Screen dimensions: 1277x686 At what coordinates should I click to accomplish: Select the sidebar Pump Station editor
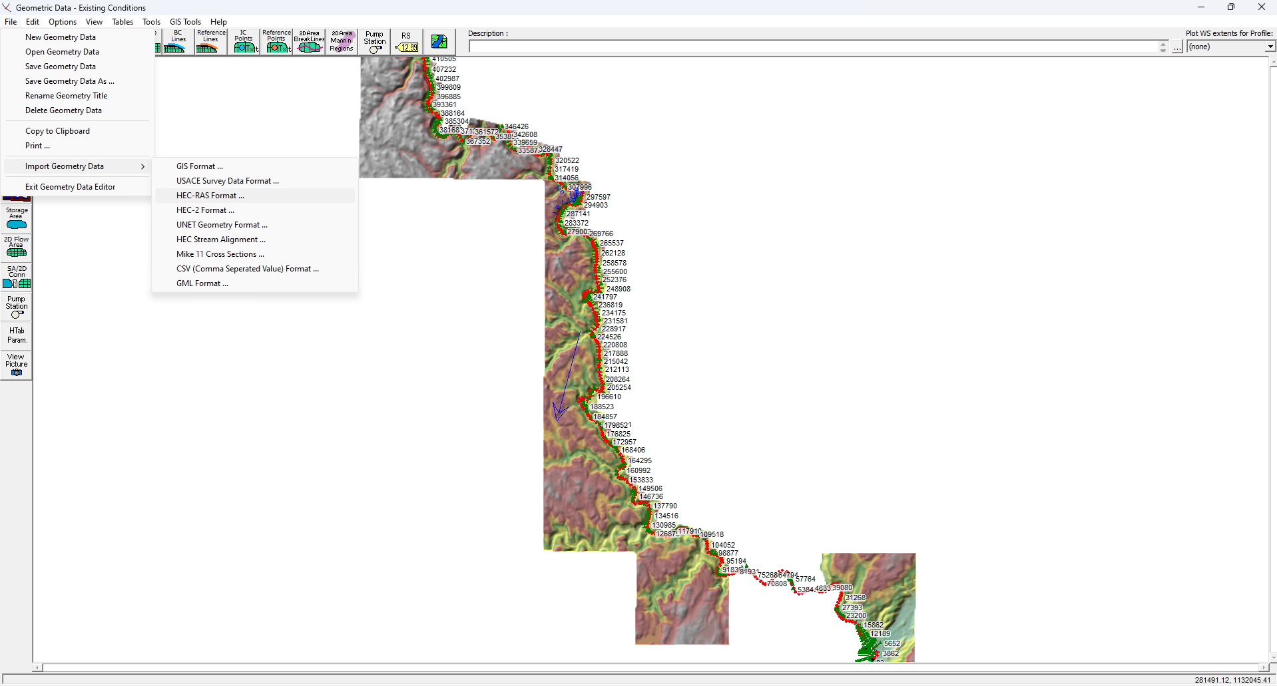17,307
